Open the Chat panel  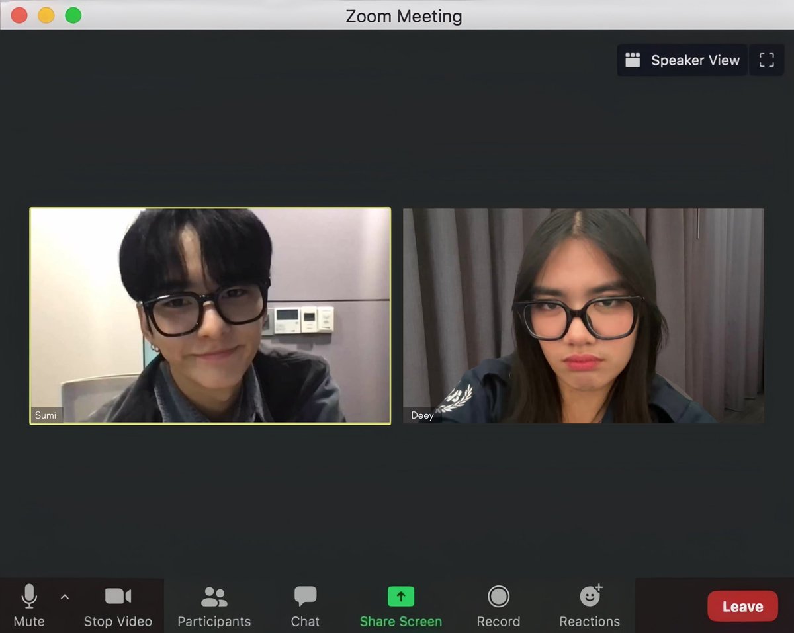305,605
